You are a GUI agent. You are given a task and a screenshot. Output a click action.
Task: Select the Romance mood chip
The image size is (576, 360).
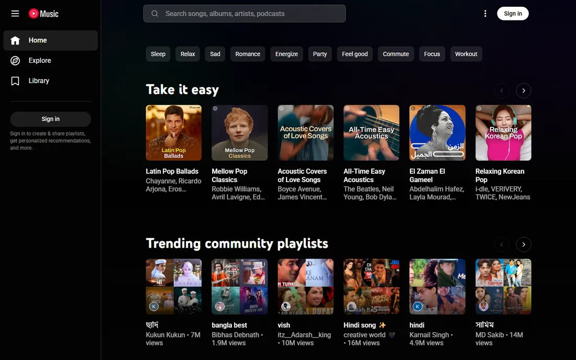(248, 54)
